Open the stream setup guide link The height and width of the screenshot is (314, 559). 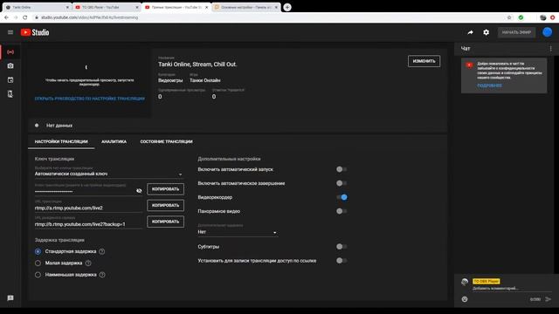pos(89,99)
